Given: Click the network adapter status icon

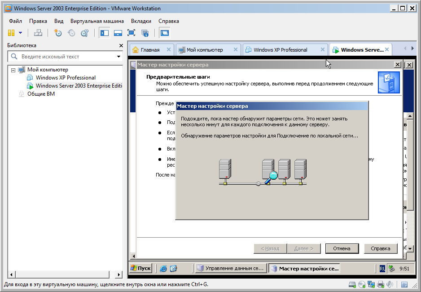Looking at the screenshot, I should click(371, 284).
